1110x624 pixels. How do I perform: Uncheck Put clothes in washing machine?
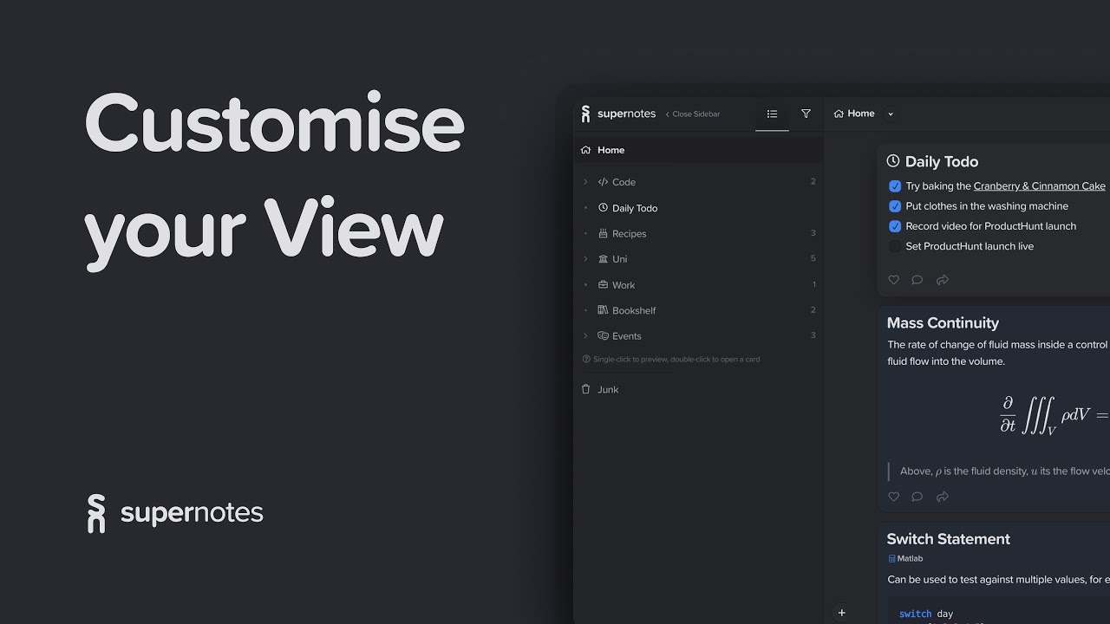coord(895,206)
